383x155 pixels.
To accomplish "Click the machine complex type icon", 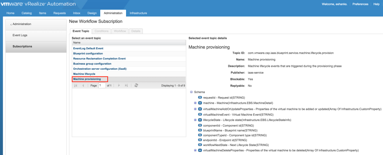I will tap(200, 103).
